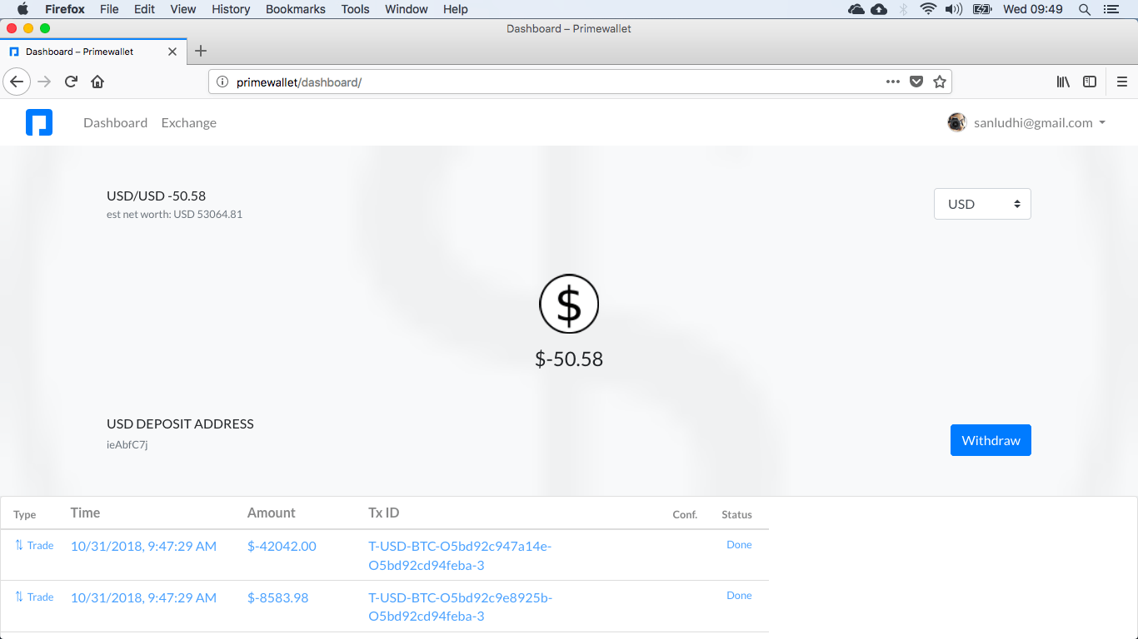The width and height of the screenshot is (1138, 639).
Task: Open transaction ID T-USD-BTC-O5bd92c947a14e
Action: point(461,556)
